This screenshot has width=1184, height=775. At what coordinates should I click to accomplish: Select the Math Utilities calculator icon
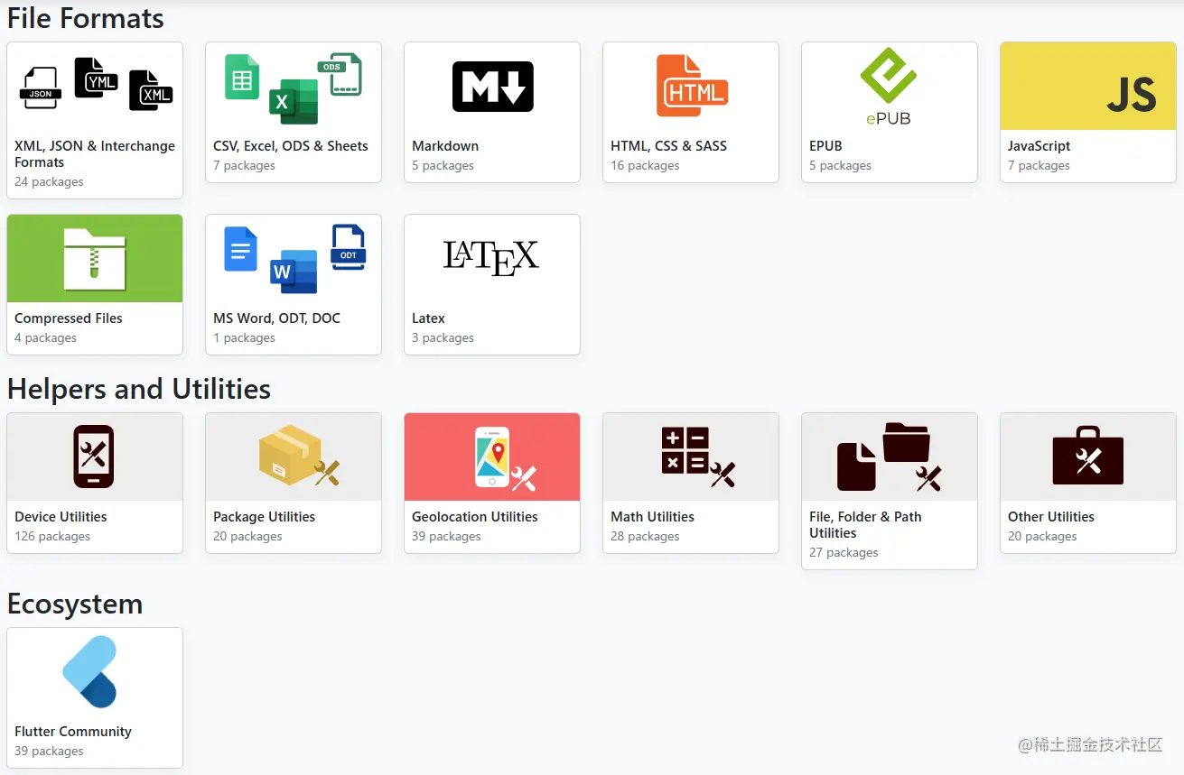(x=690, y=457)
